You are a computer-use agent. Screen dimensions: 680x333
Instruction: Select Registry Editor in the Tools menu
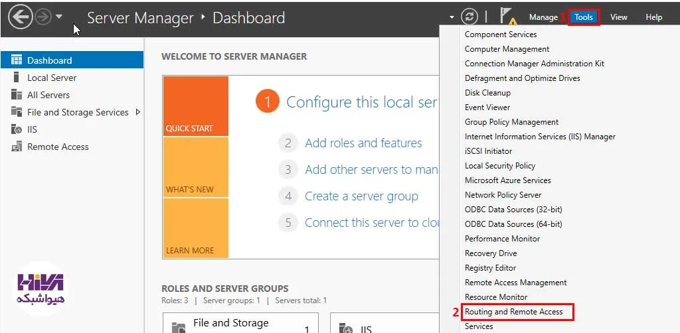(490, 267)
